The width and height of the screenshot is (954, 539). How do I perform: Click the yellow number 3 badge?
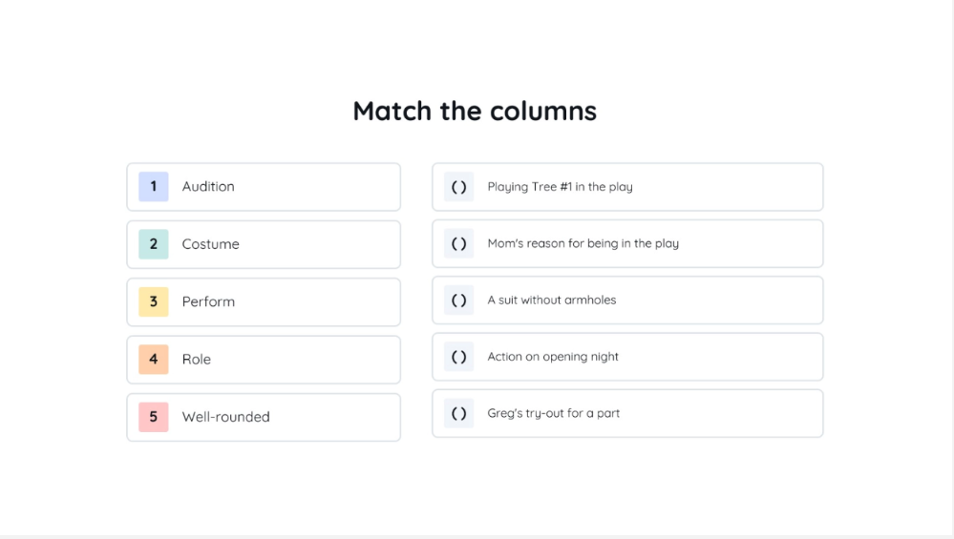(x=153, y=301)
